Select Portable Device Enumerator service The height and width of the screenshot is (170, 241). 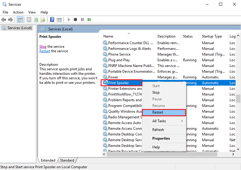coord(169,71)
